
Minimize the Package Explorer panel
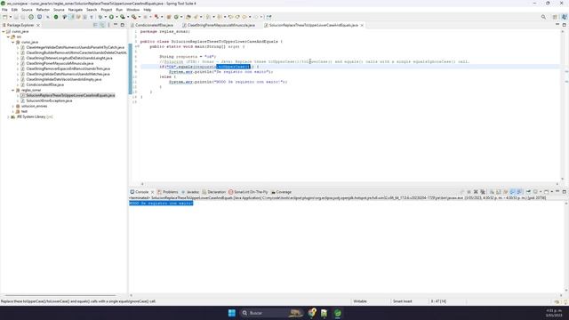116,25
